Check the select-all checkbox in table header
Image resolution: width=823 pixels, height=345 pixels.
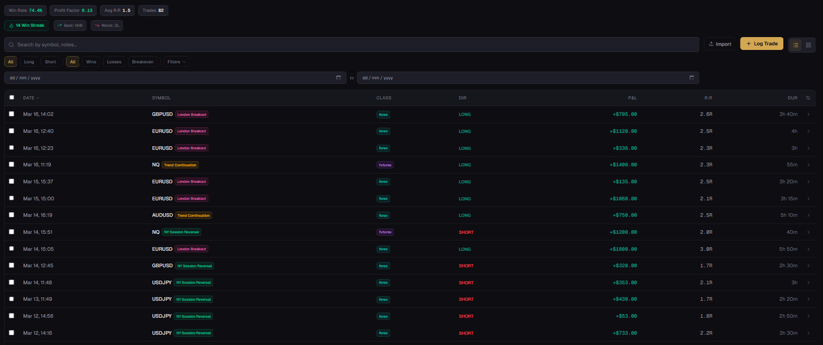(x=12, y=97)
